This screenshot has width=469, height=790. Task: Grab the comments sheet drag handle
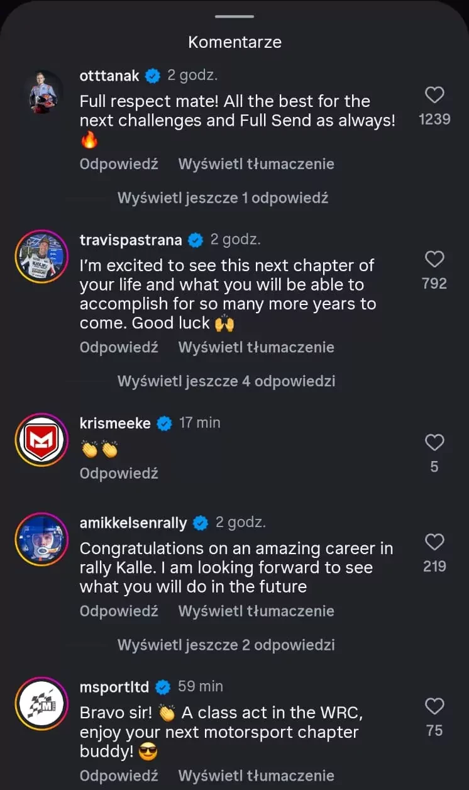pos(234,16)
